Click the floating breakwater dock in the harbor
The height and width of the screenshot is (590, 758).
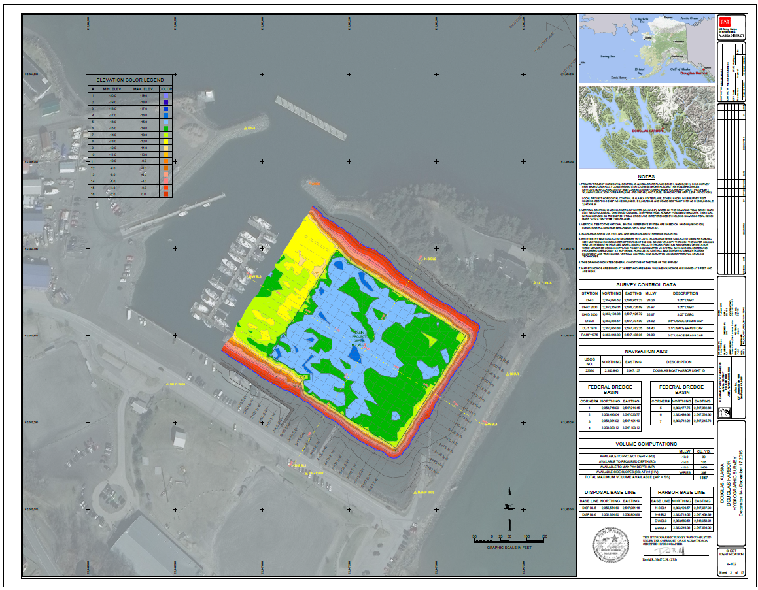(x=310, y=118)
